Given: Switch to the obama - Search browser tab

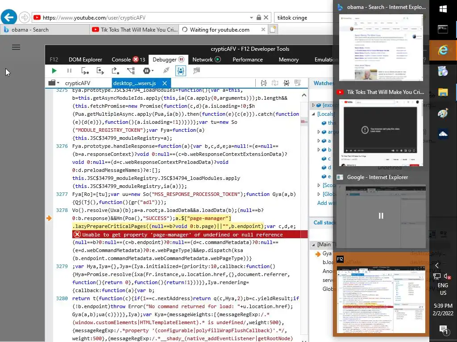Looking at the screenshot, I should (x=45, y=30).
